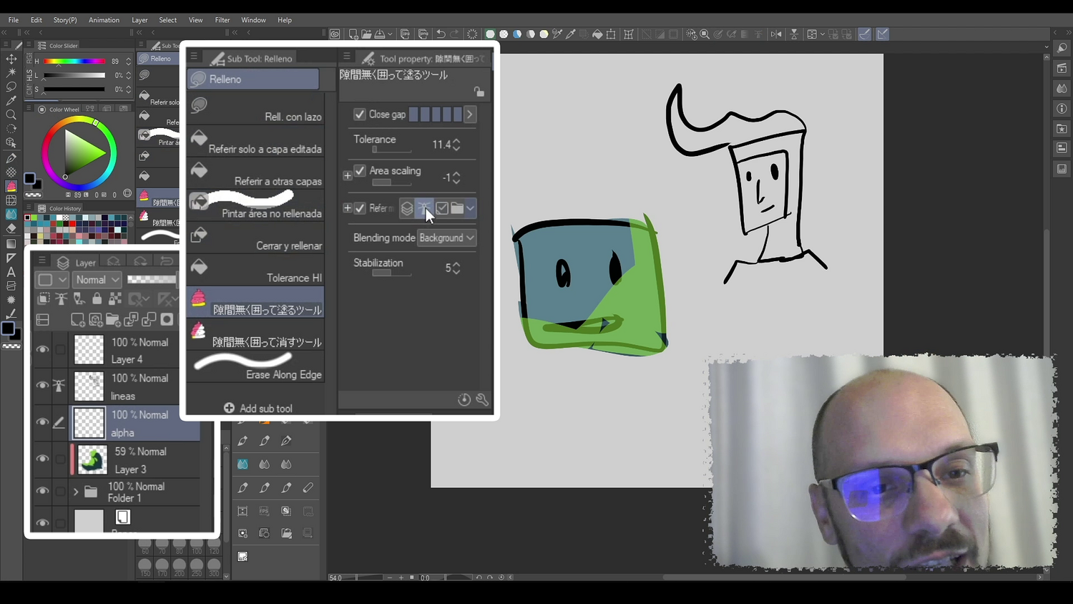Click the lock icon in Tool property panel
The width and height of the screenshot is (1073, 604).
(479, 92)
